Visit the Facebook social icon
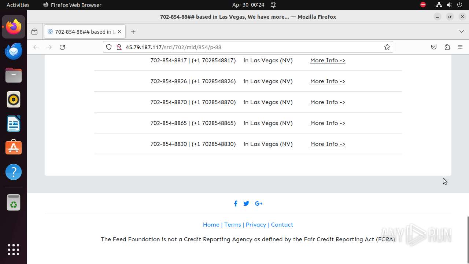 [236, 203]
